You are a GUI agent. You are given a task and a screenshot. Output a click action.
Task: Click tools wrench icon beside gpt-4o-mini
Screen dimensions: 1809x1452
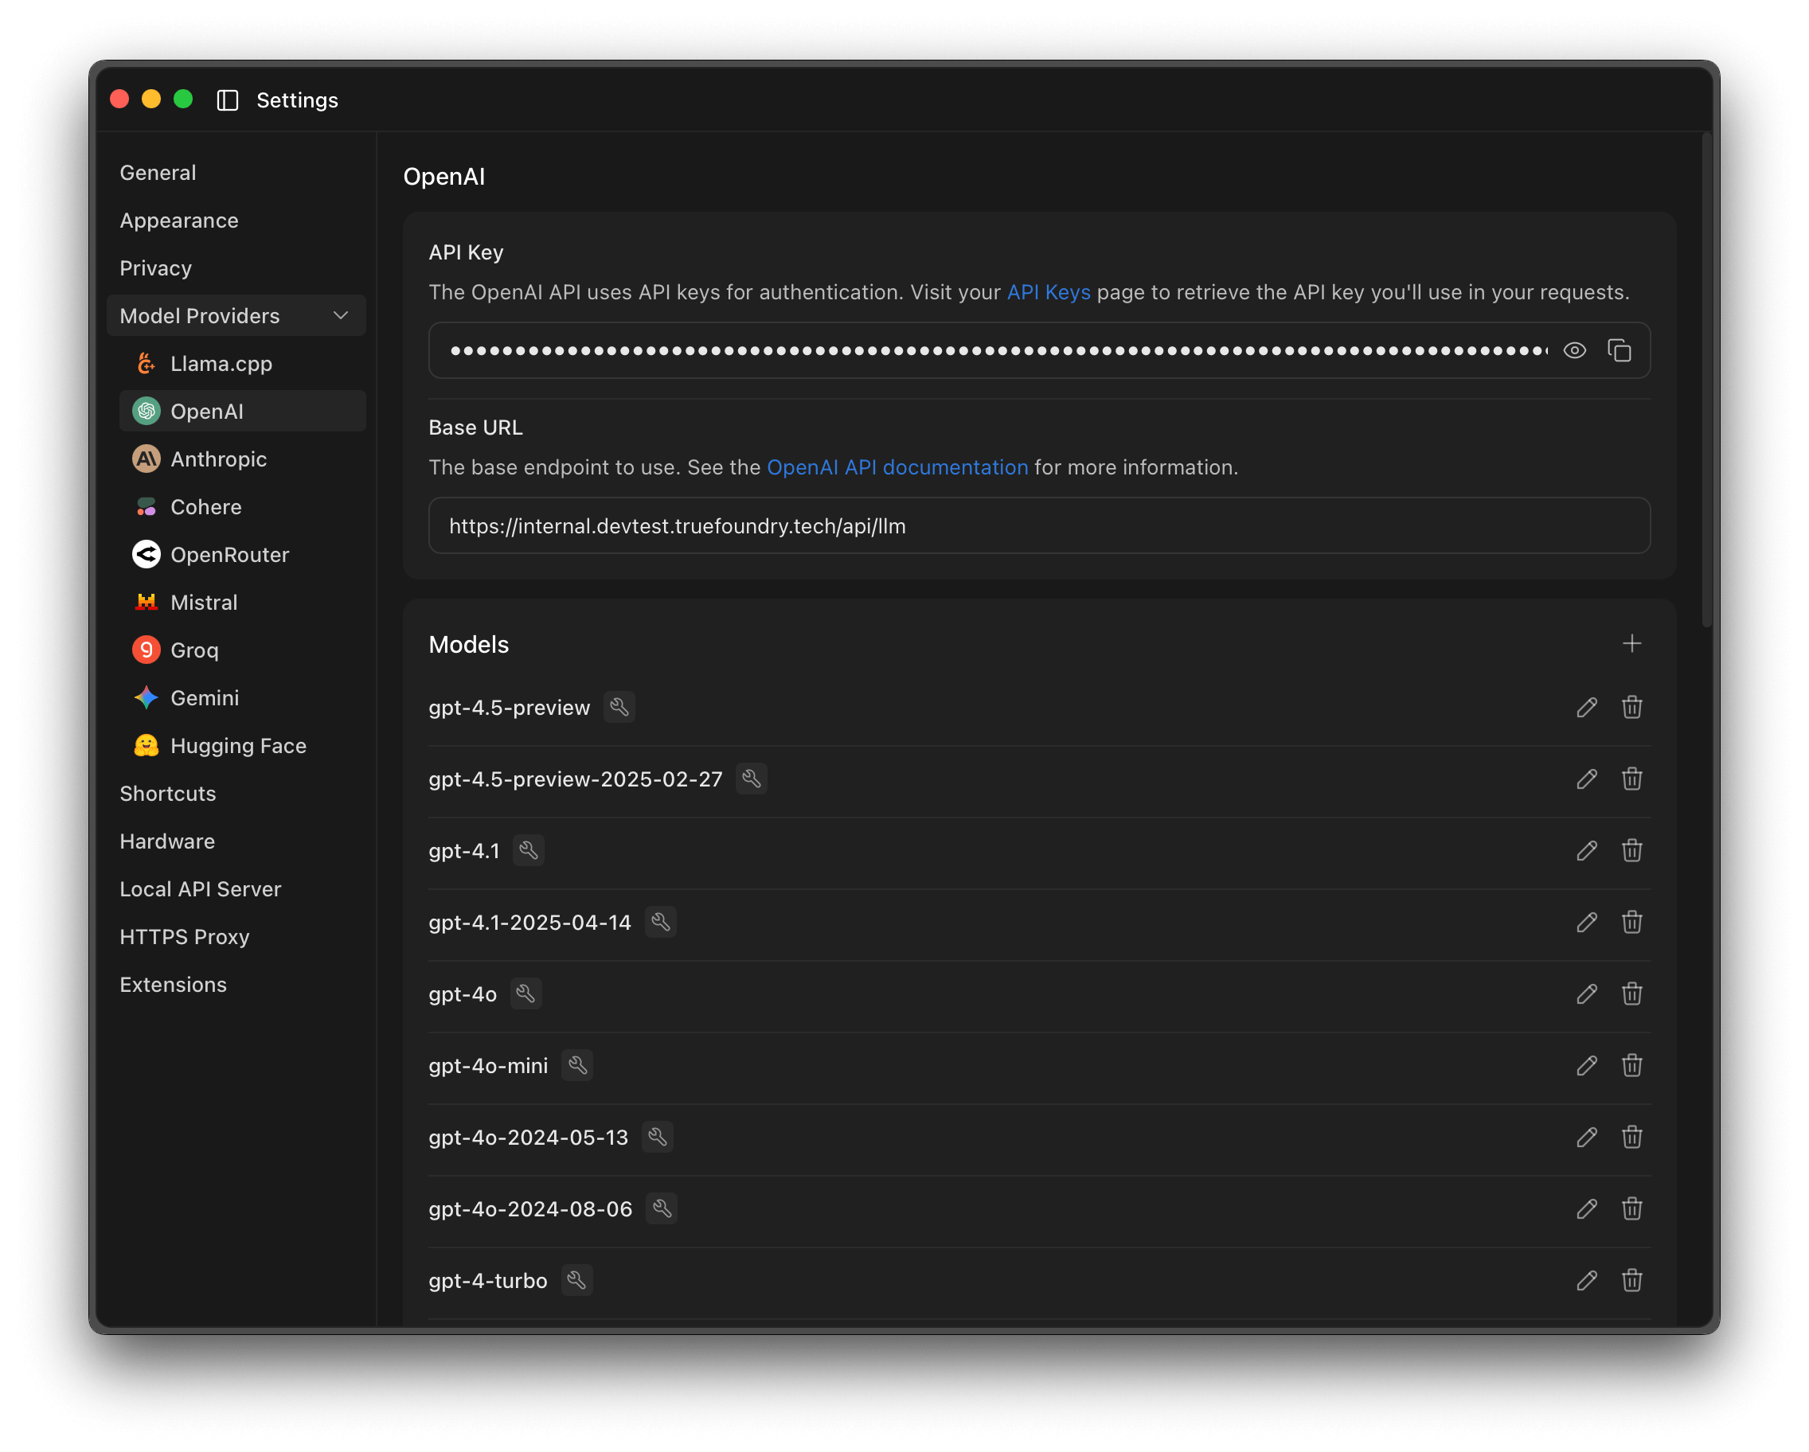[x=577, y=1065]
